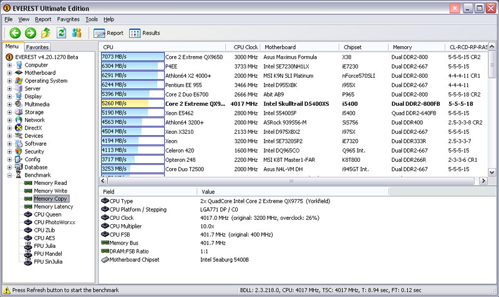Sort by the Motherboard column header
Viewport: 499px width, 297px height.
pyautogui.click(x=300, y=47)
